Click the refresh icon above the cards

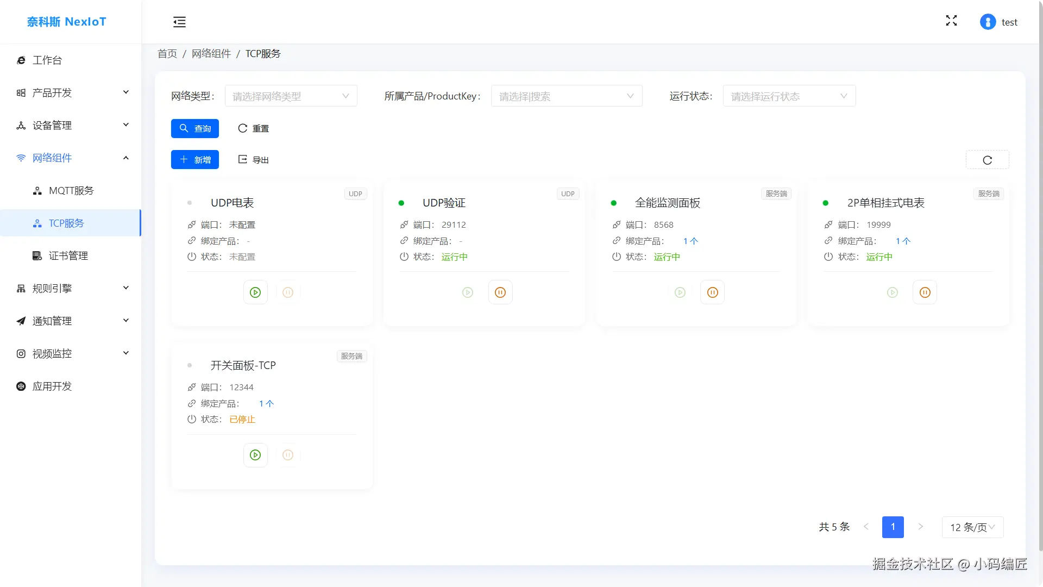click(987, 160)
